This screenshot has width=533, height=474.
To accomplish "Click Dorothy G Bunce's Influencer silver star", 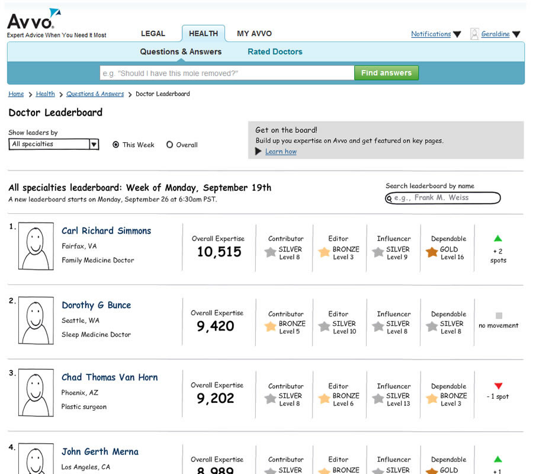I will pos(378,326).
